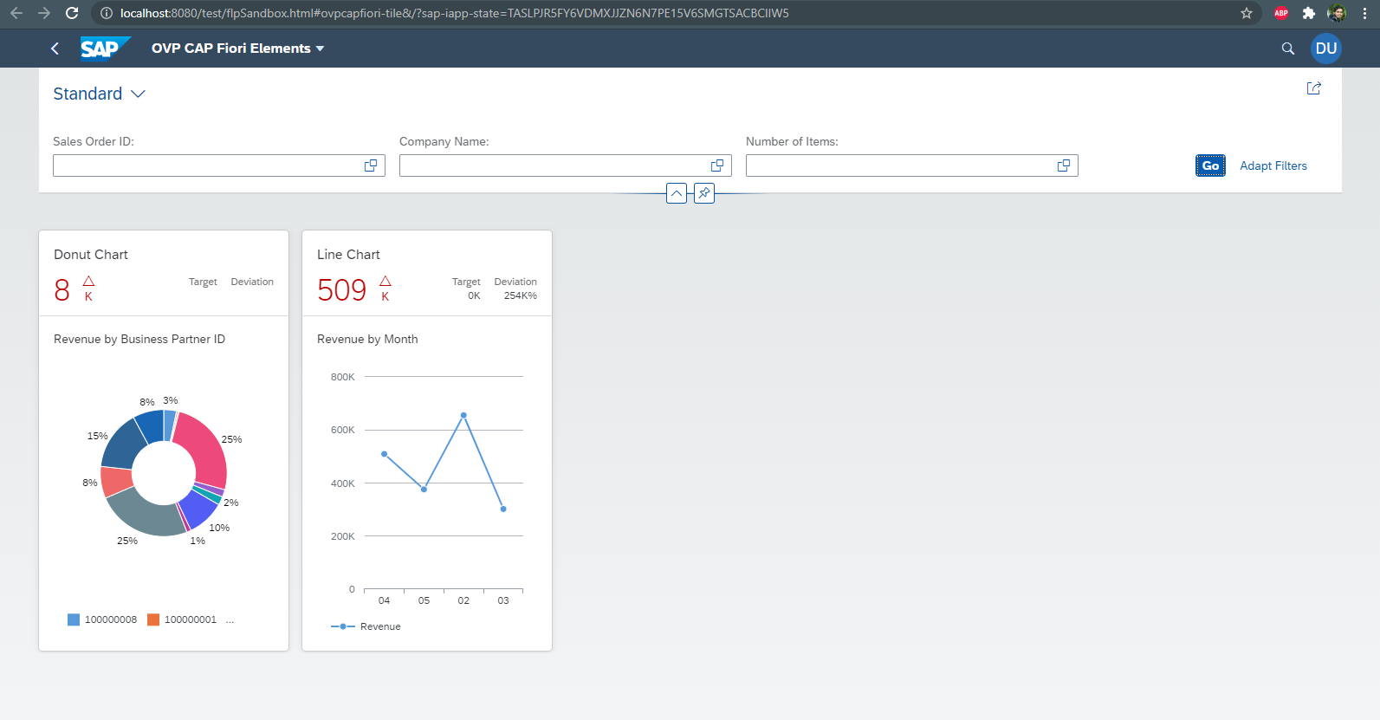
Task: Click the Line Chart card header
Action: point(426,273)
